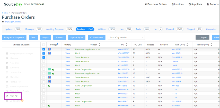Click the Flags info badge icon

click(x=58, y=44)
